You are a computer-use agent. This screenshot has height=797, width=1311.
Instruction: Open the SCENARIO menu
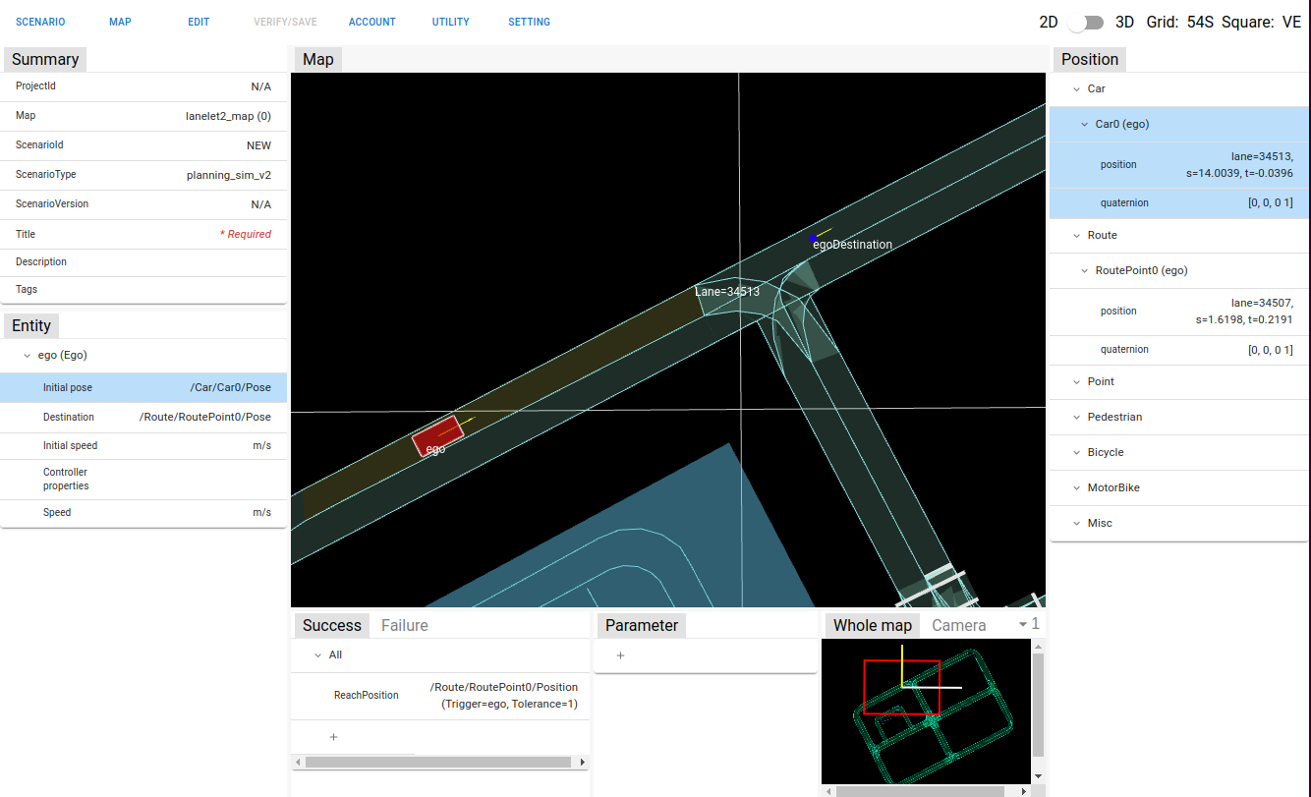(x=40, y=22)
